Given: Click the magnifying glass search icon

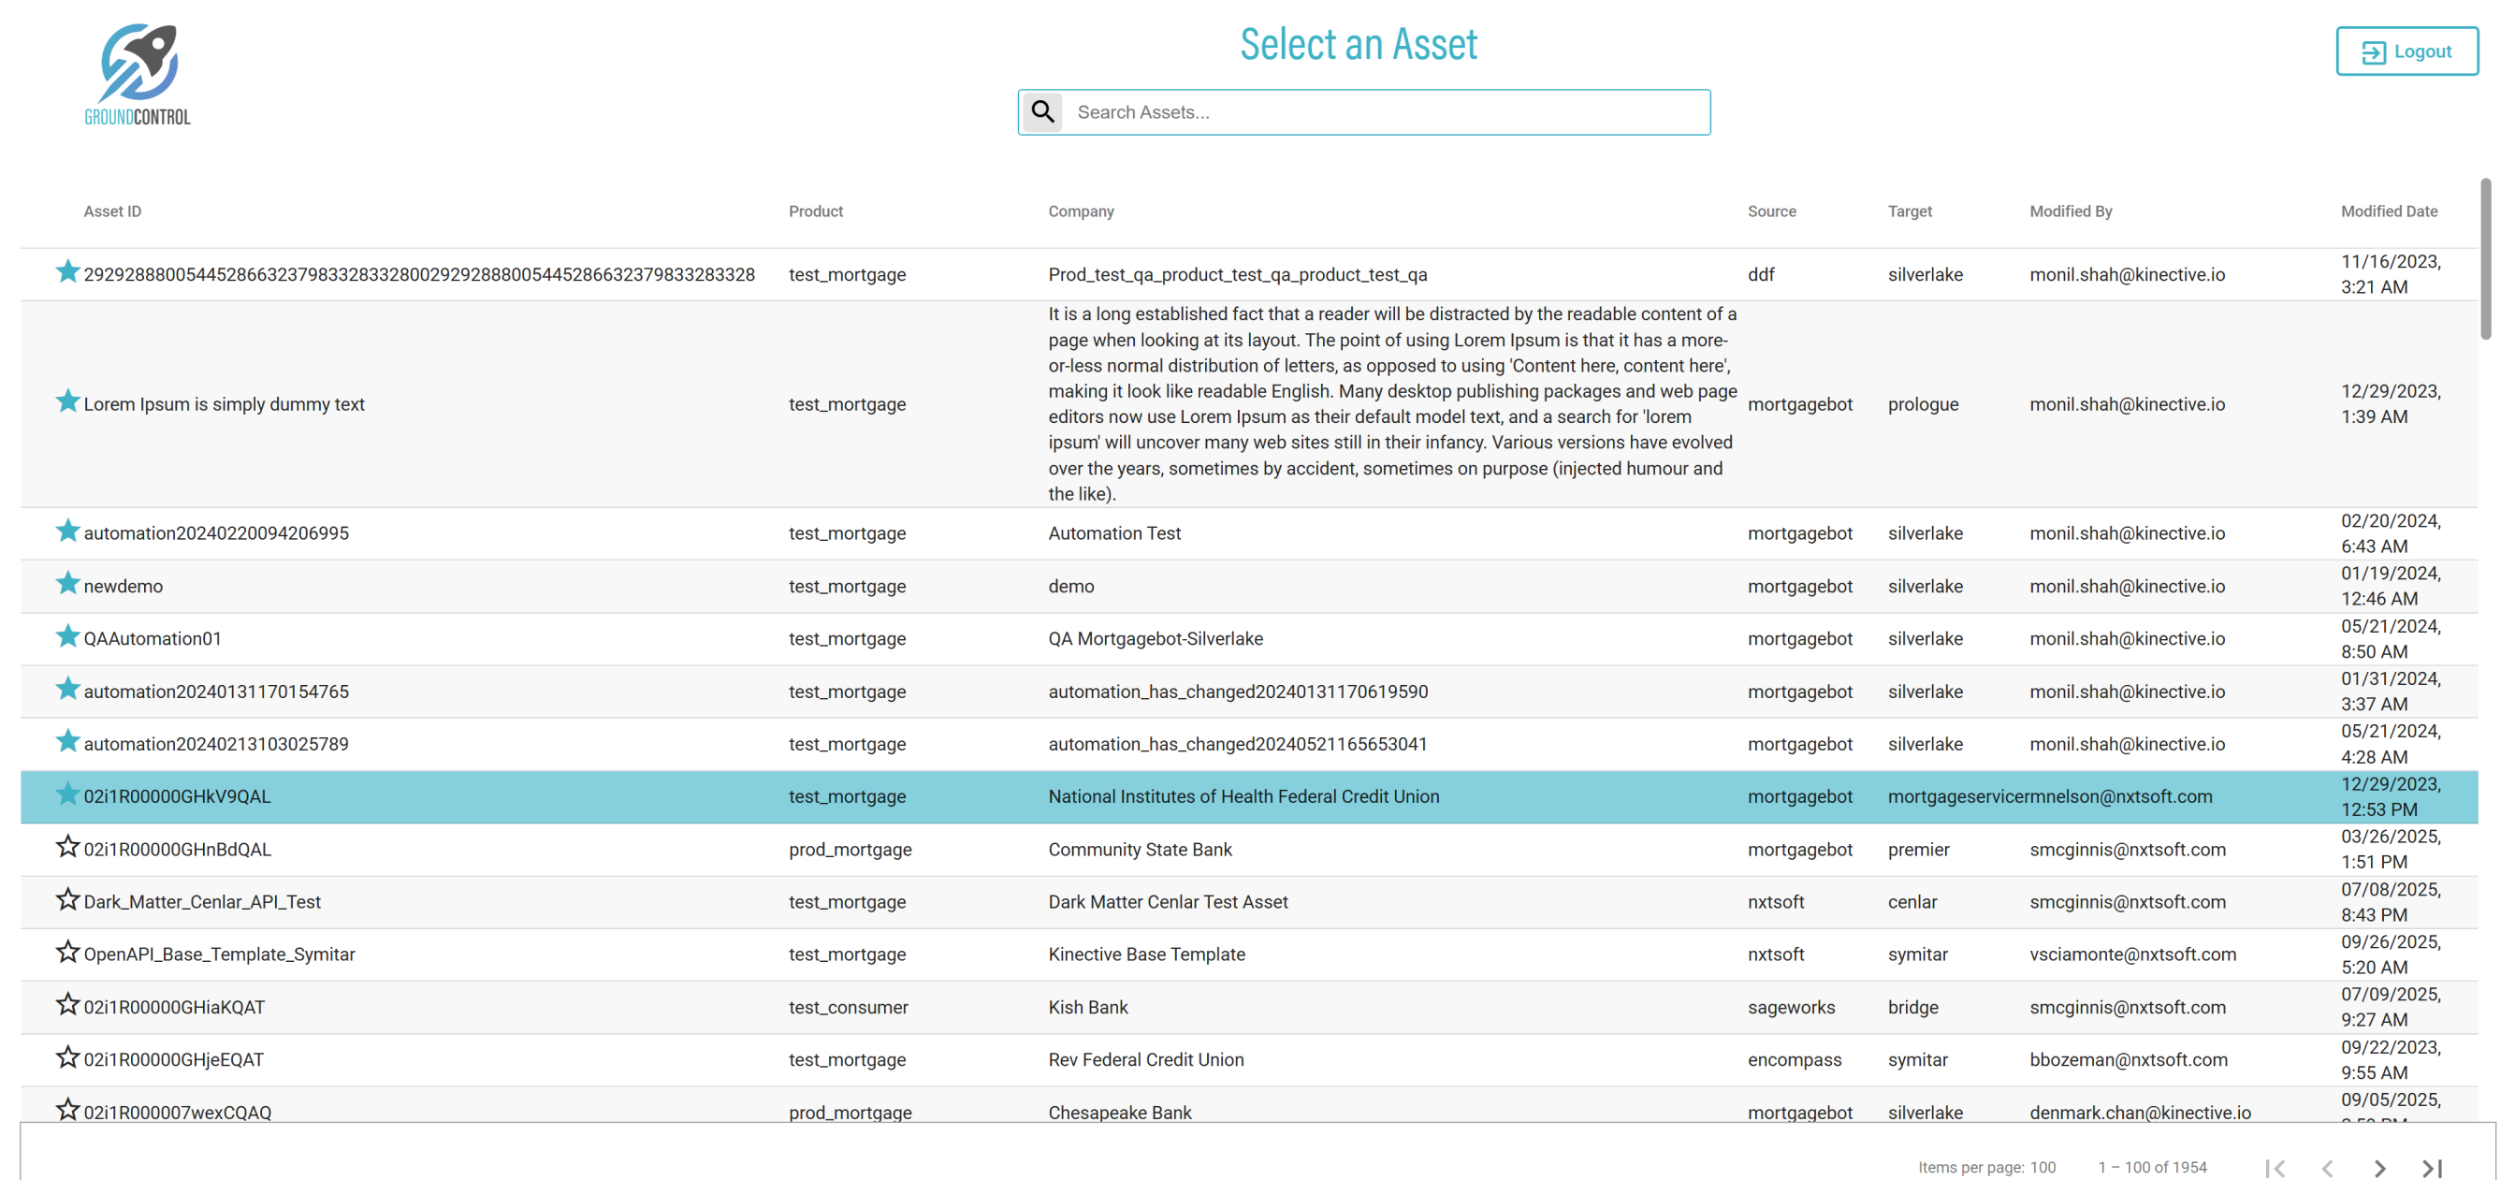Looking at the screenshot, I should [1042, 112].
